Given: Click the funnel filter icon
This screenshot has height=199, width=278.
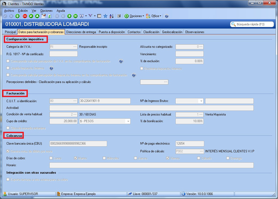Looking at the screenshot, I should tap(91, 16).
